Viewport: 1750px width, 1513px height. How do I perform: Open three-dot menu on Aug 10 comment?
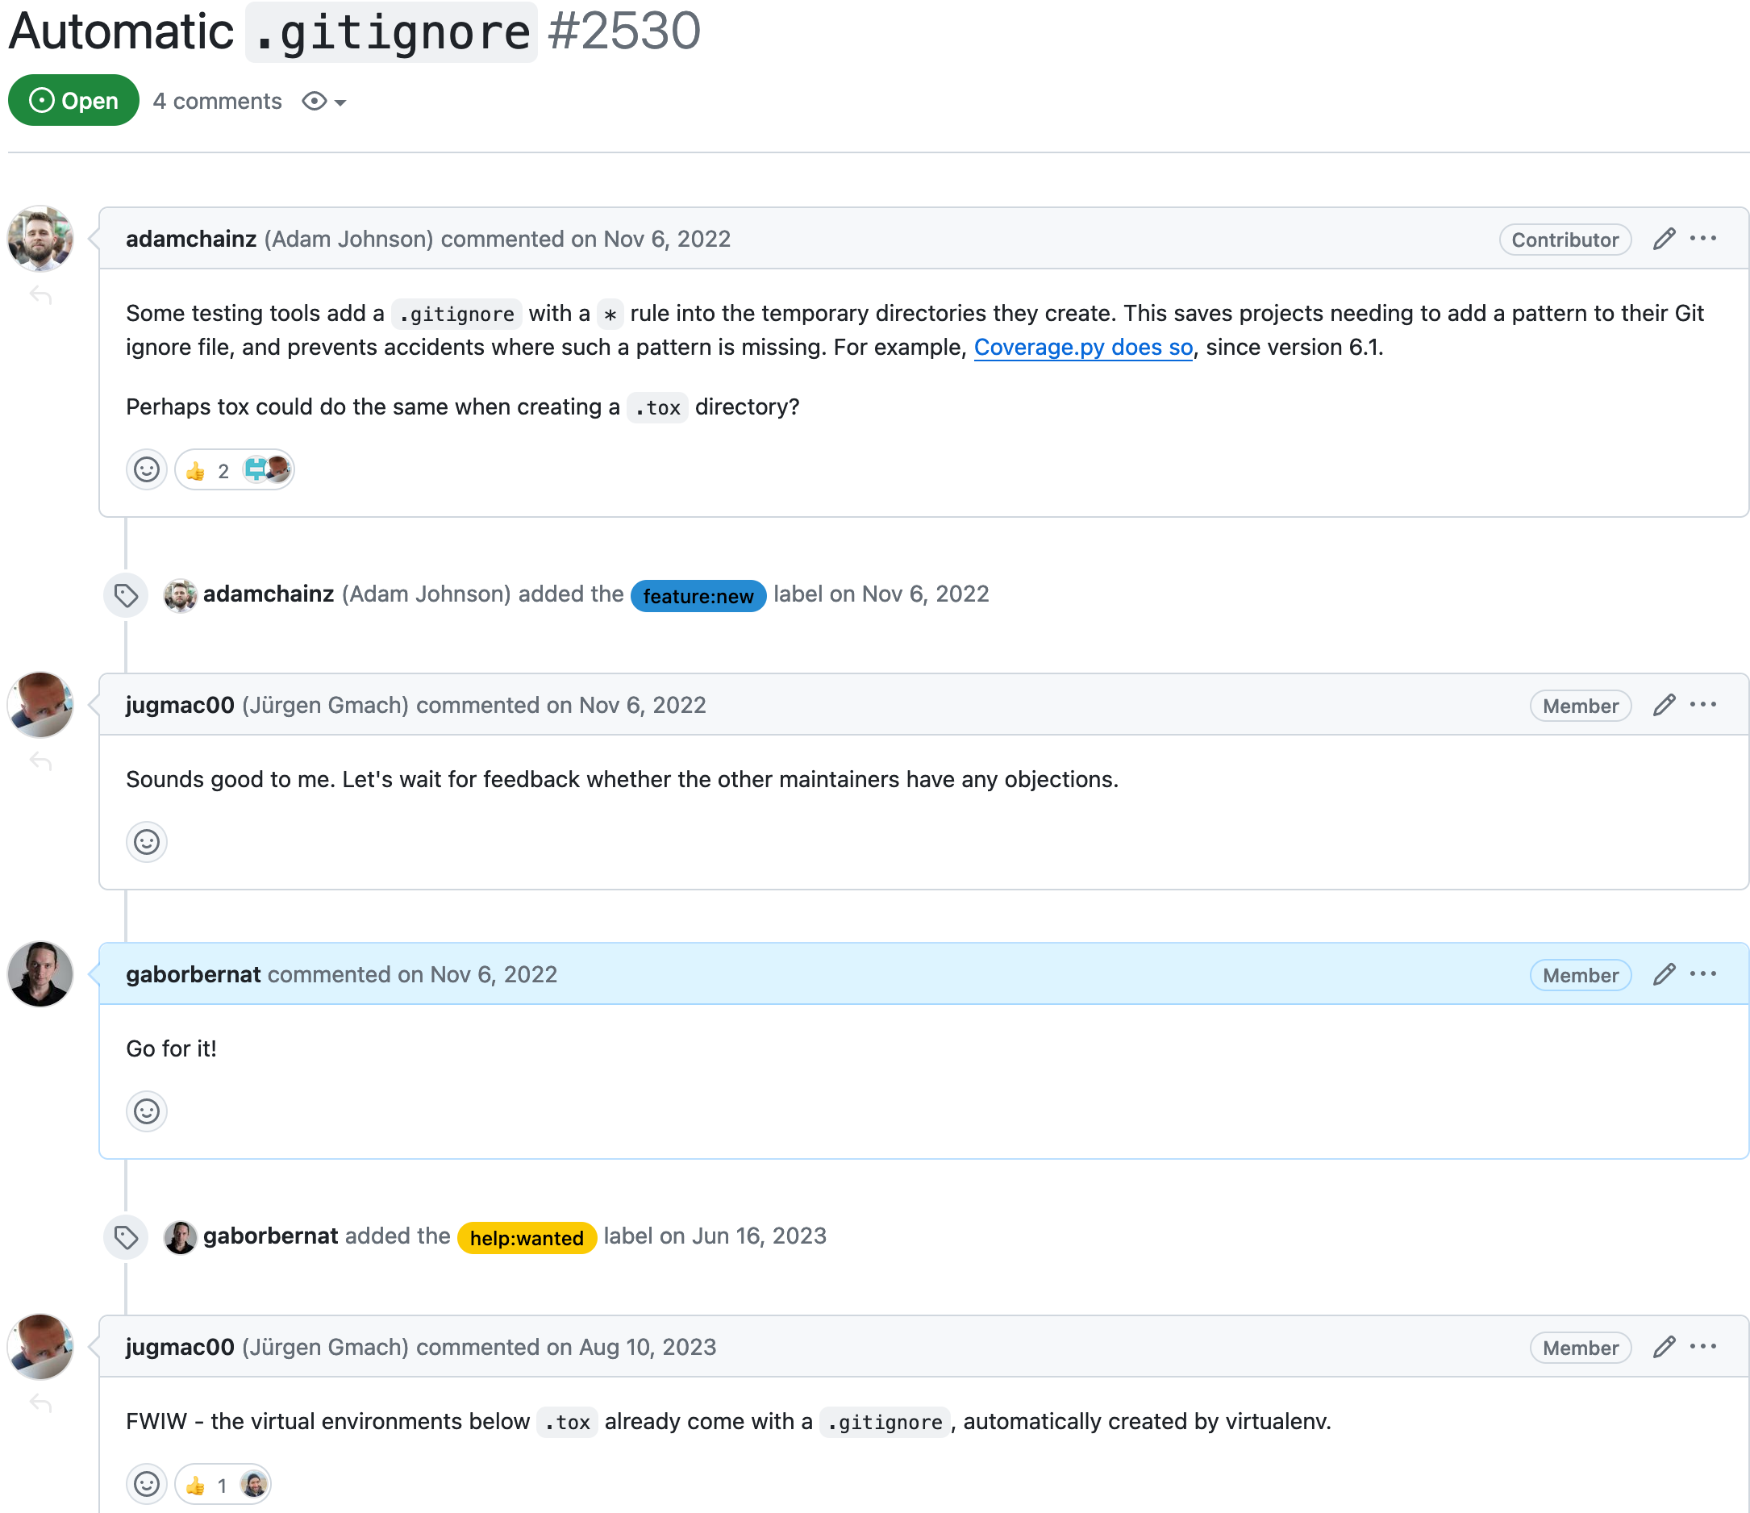[x=1702, y=1348]
